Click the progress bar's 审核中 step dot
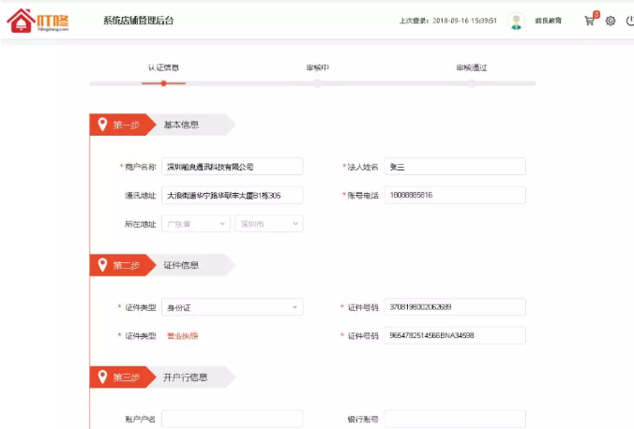Image resolution: width=634 pixels, height=429 pixels. point(318,83)
